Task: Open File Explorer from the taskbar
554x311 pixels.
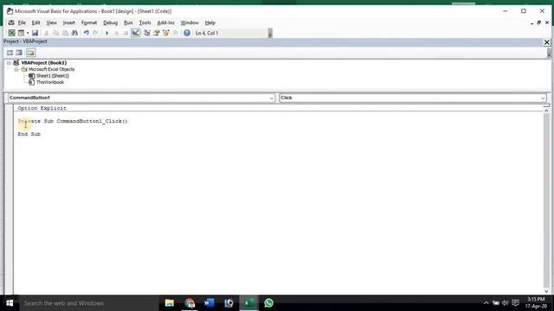Action: 170,303
